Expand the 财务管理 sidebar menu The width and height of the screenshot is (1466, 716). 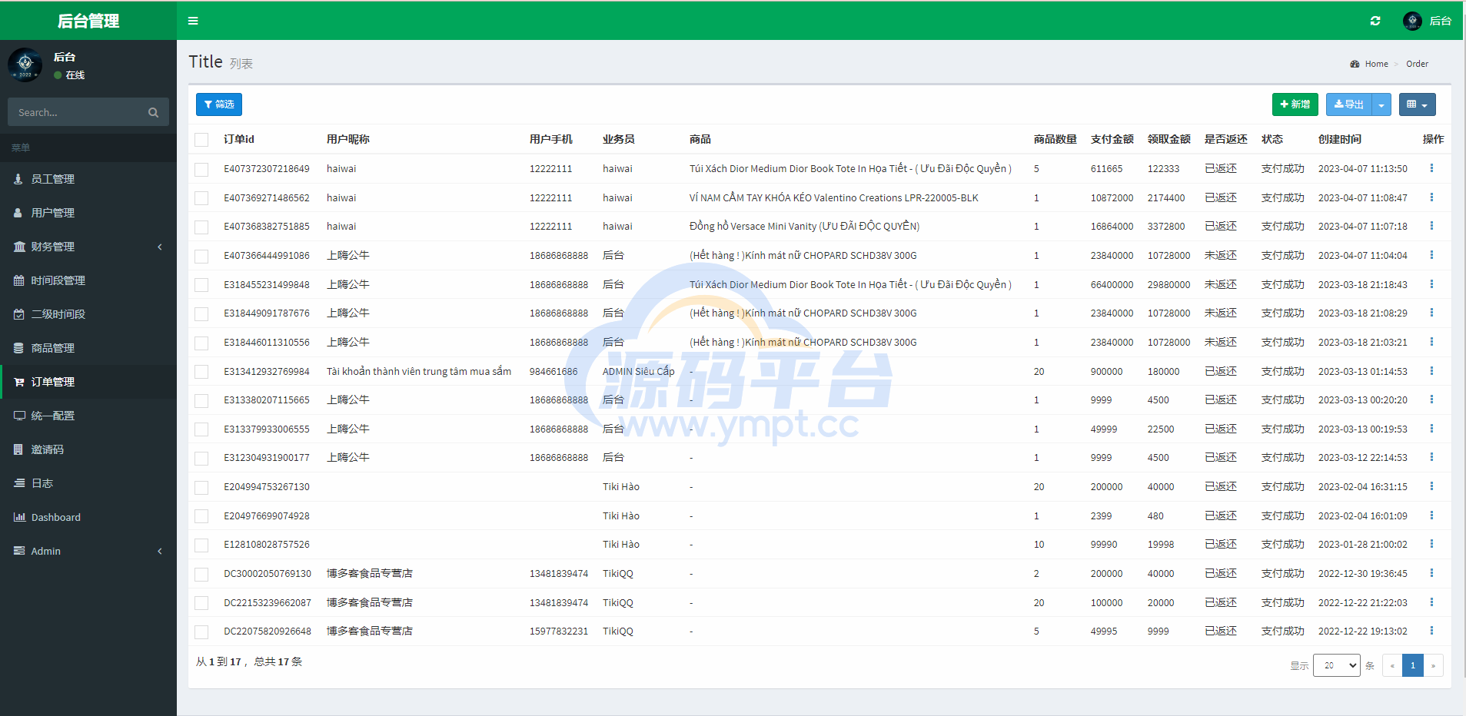click(88, 247)
